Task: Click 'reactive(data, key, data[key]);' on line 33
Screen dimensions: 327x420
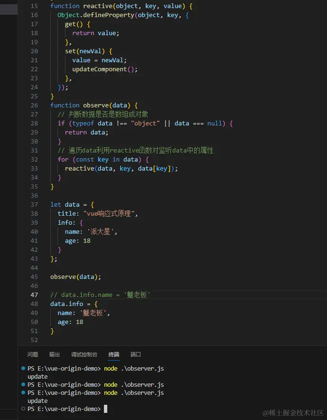Action: tap(121, 169)
